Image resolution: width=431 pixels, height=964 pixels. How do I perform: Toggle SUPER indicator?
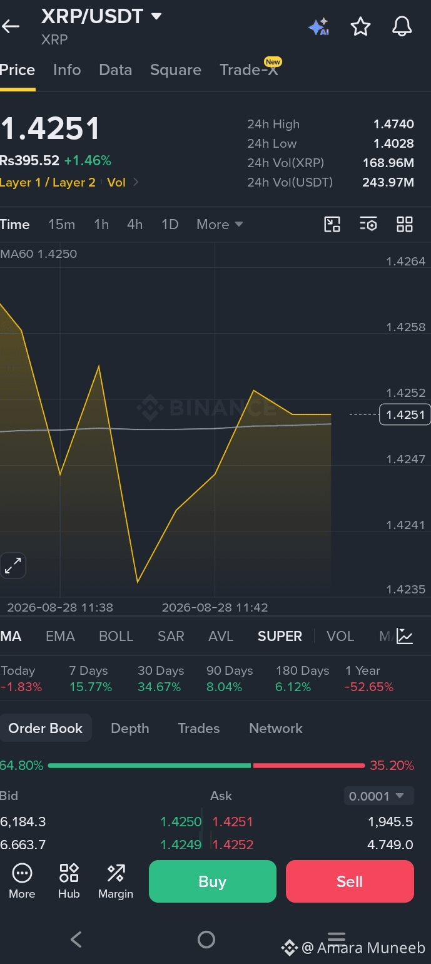pyautogui.click(x=280, y=636)
